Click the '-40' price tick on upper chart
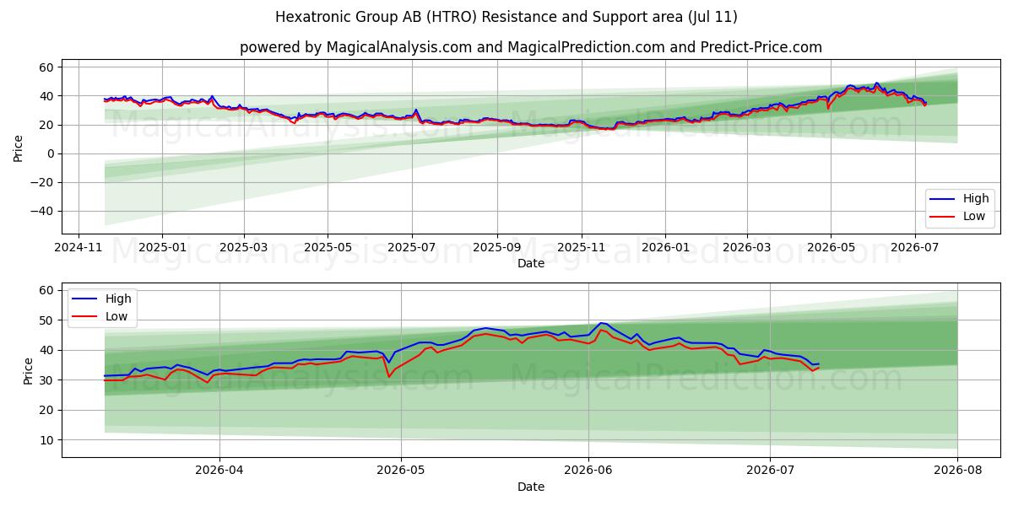The height and width of the screenshot is (506, 1013). [42, 211]
